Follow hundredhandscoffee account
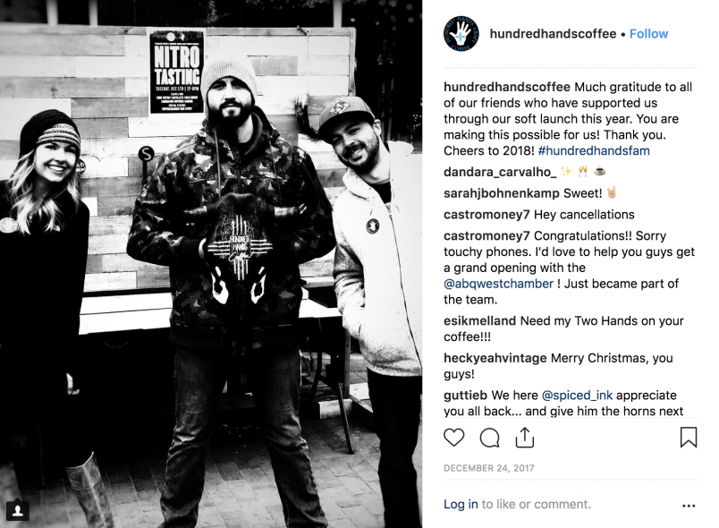 [649, 34]
